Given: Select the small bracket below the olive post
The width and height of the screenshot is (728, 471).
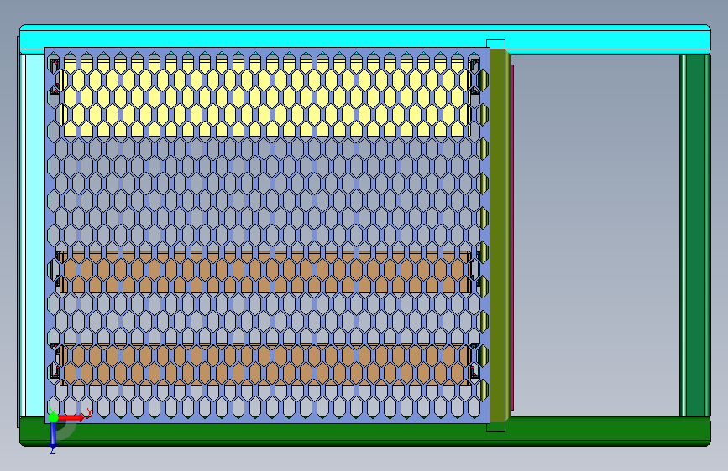Looking at the screenshot, I should coord(496,427).
